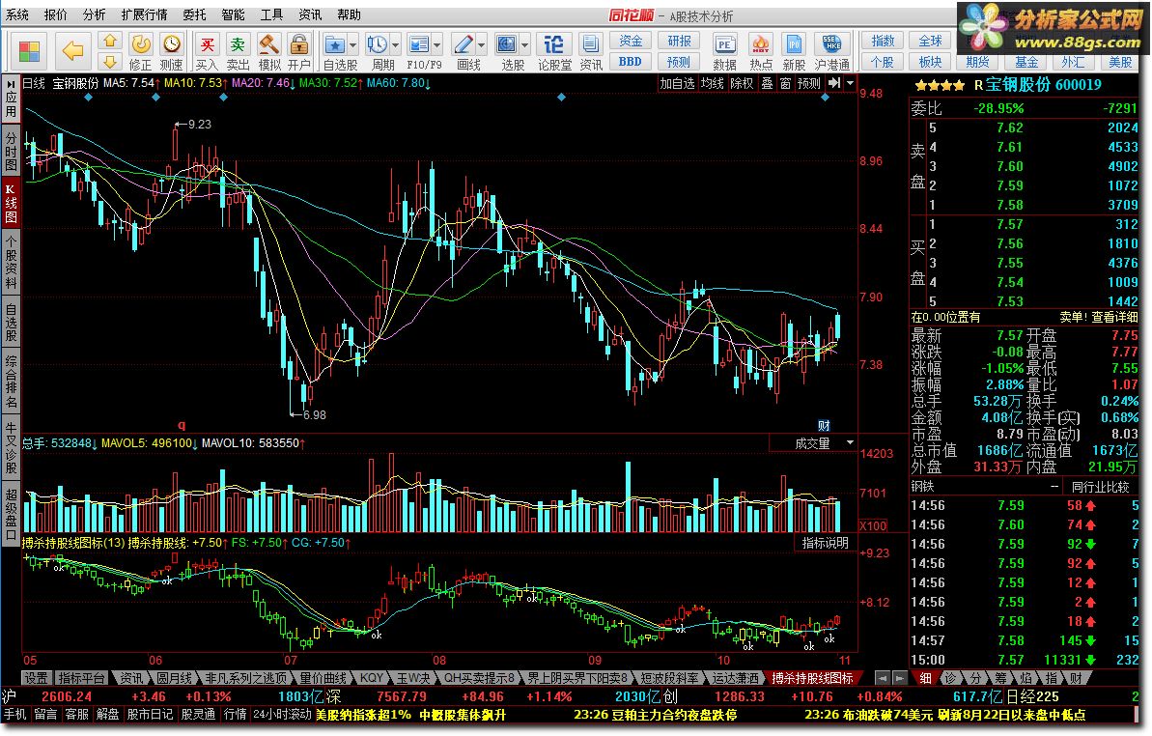Toggle the 窗 window option
The image size is (1152, 736).
[785, 83]
